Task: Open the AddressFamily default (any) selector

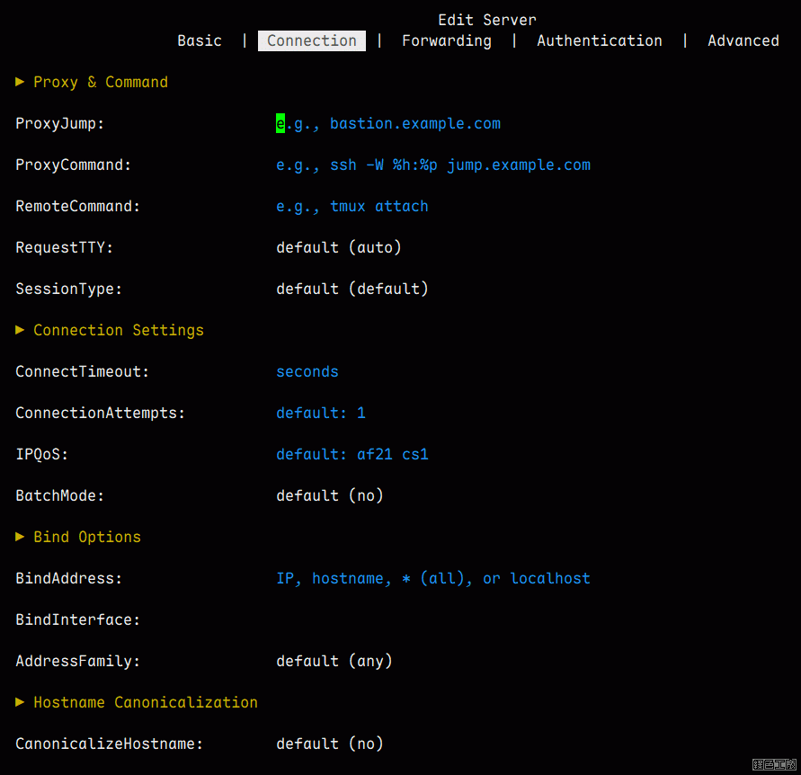Action: (334, 661)
